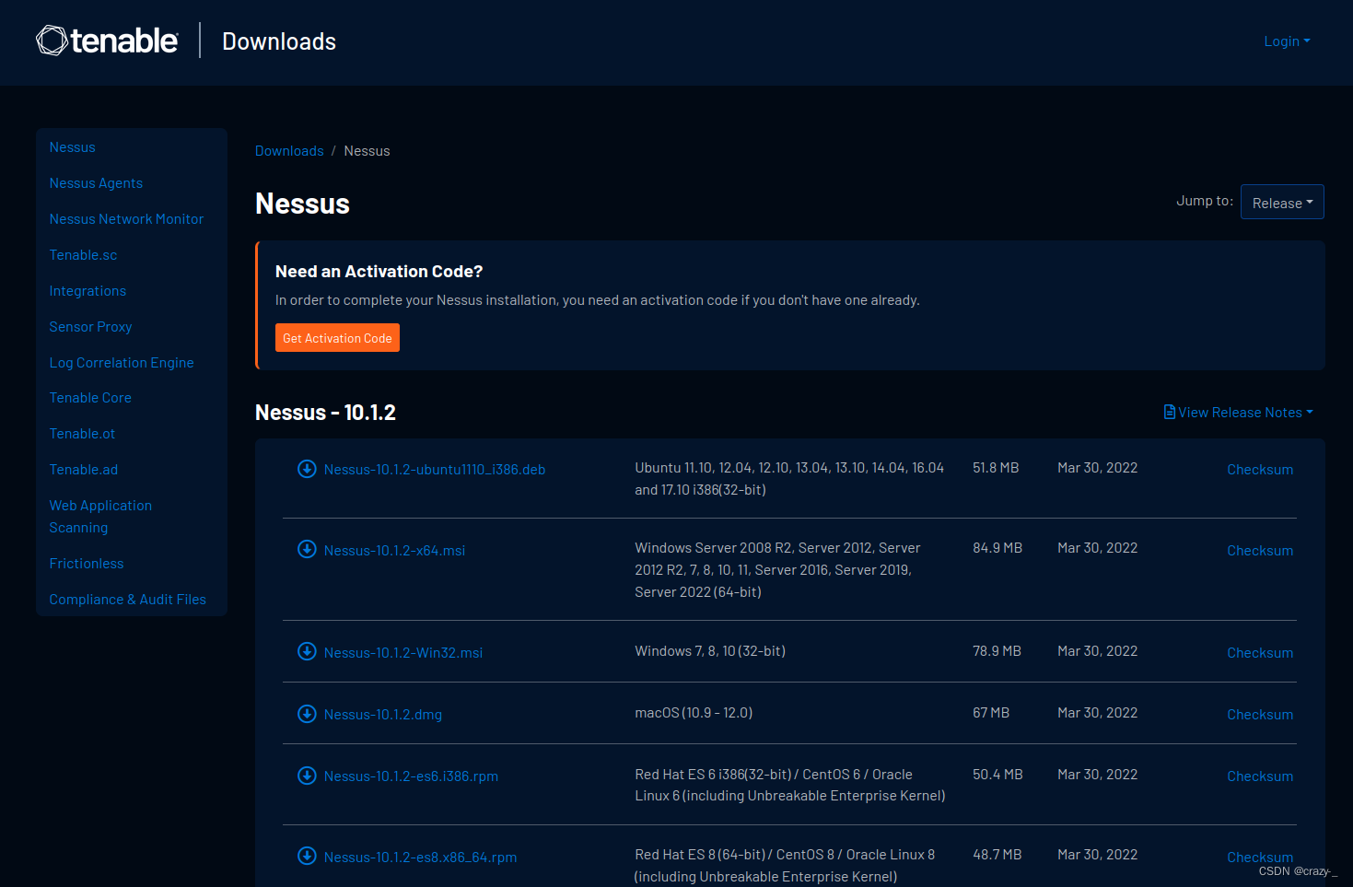Open Tenable.ot in the sidebar
This screenshot has width=1353, height=887.
[x=82, y=434]
